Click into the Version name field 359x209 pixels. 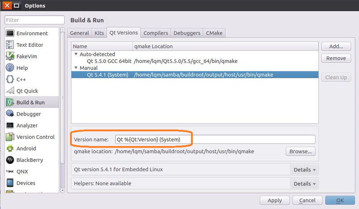tap(215, 139)
